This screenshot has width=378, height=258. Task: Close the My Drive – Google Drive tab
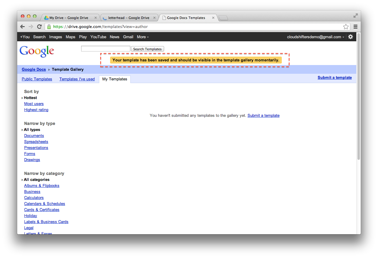click(96, 18)
